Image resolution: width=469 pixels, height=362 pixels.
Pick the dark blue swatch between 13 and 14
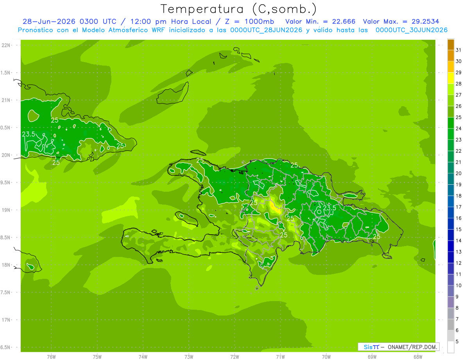point(451,246)
